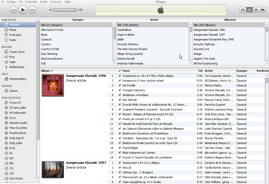
Task: Uncheck Romance in G voor viool checkbox
Action: tap(119, 80)
